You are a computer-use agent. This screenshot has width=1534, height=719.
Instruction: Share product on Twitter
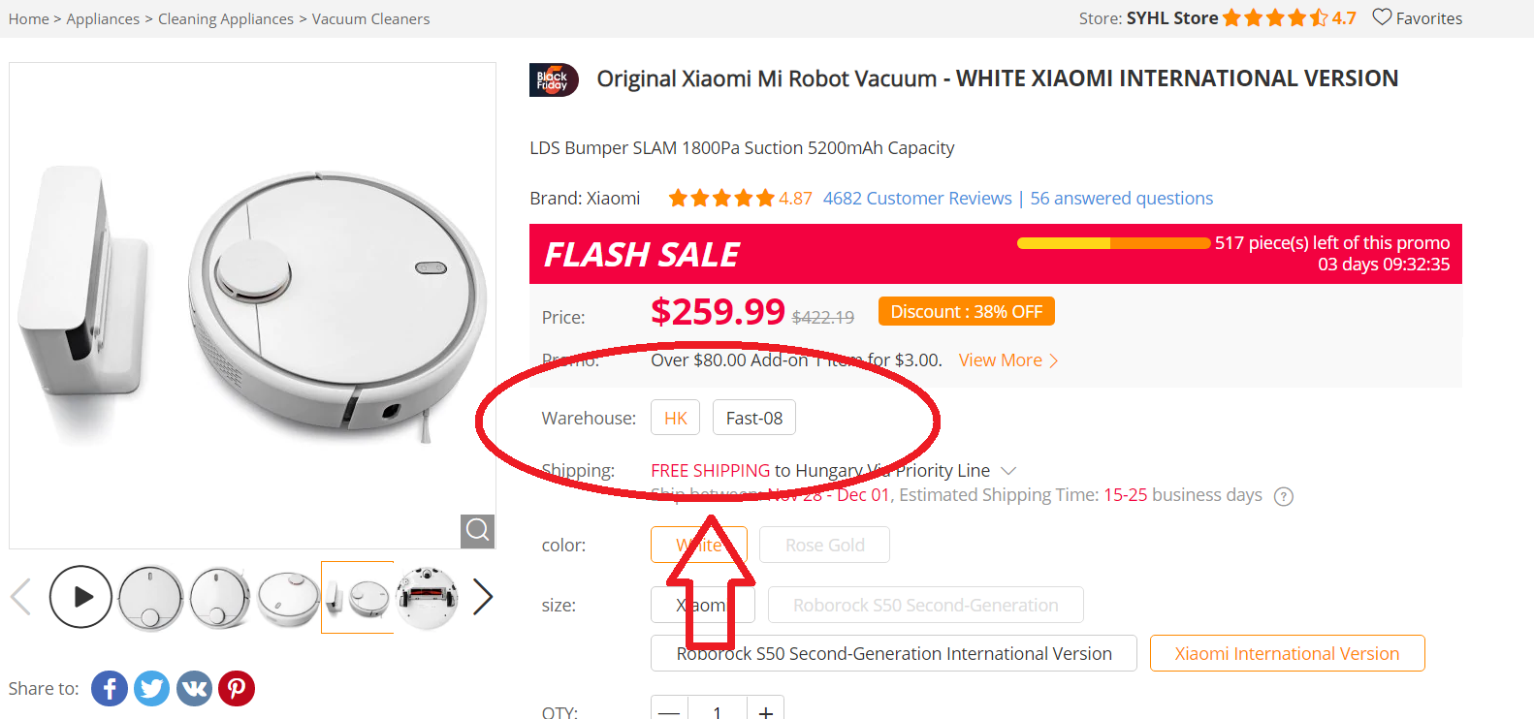(151, 689)
